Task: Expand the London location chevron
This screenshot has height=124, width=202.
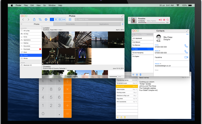Action: click(x=63, y=30)
